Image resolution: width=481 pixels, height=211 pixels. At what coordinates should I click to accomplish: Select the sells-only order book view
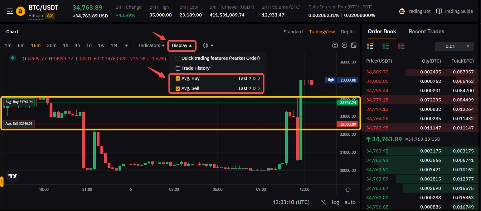[401, 46]
